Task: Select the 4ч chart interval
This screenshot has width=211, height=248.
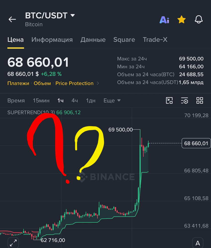Action: coord(75,101)
